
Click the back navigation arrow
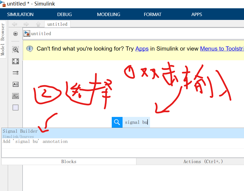coord(14,24)
